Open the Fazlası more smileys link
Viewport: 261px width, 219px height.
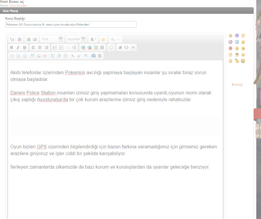coord(237,85)
